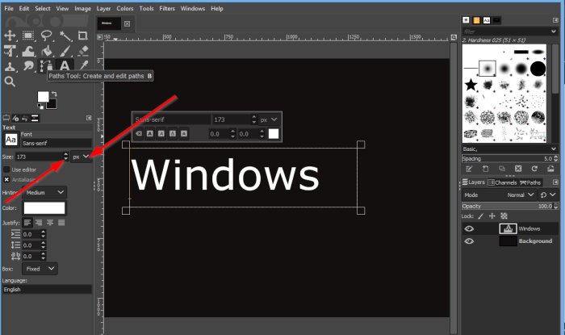The width and height of the screenshot is (565, 335).
Task: Open the brushes panel tab menu button
Action: coord(555,20)
